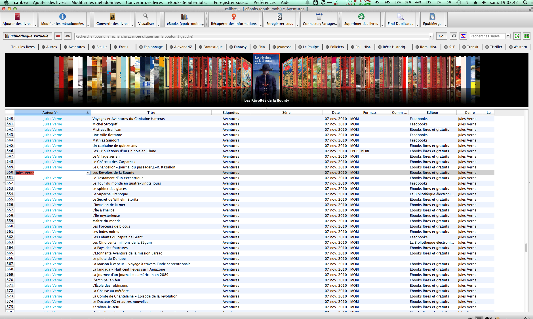533x319 pixels.
Task: Click the Bluetooth icon in the menu bar
Action: click(x=467, y=3)
